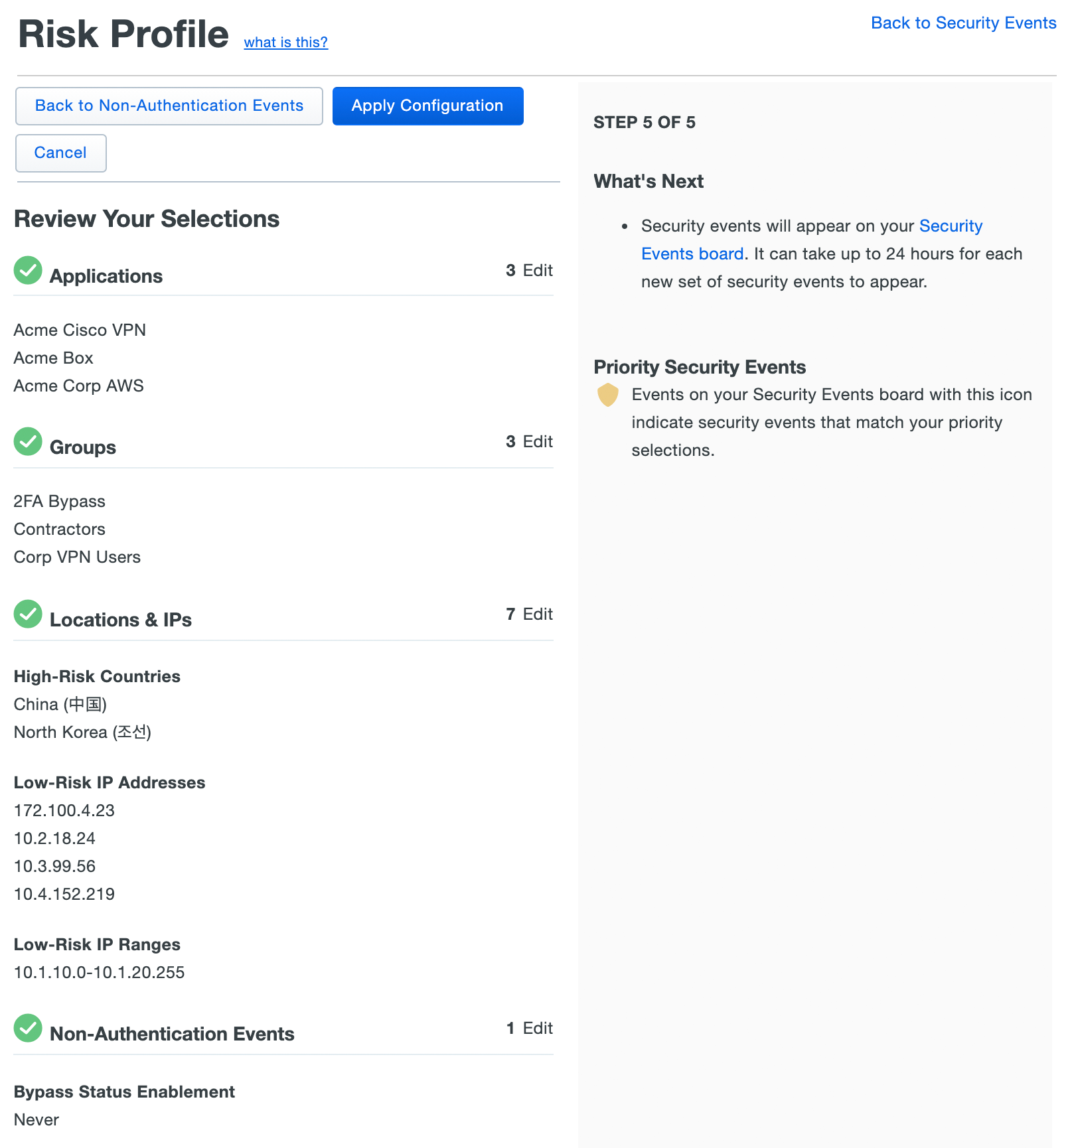
Task: Click the Acme Cisco VPN application entry
Action: point(80,330)
